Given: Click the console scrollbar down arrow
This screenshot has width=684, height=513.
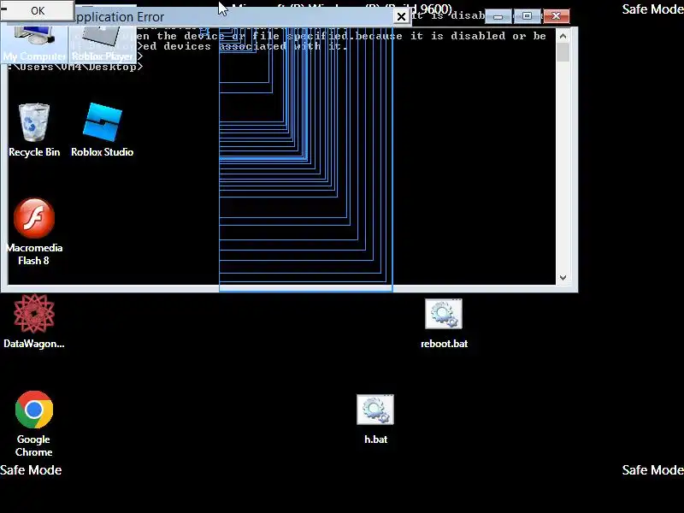Looking at the screenshot, I should coord(563,278).
